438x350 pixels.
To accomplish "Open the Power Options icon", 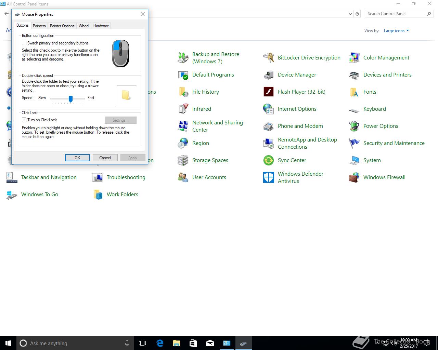I will [x=354, y=126].
